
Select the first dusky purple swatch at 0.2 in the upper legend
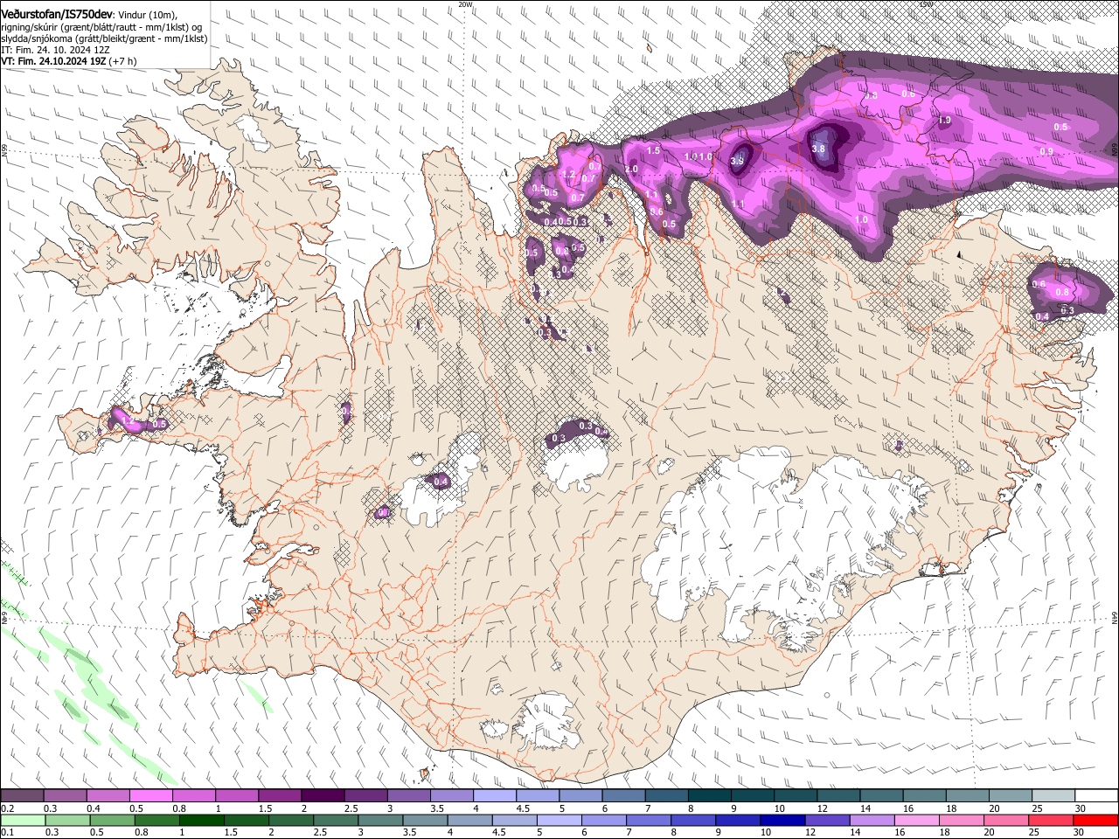point(22,796)
